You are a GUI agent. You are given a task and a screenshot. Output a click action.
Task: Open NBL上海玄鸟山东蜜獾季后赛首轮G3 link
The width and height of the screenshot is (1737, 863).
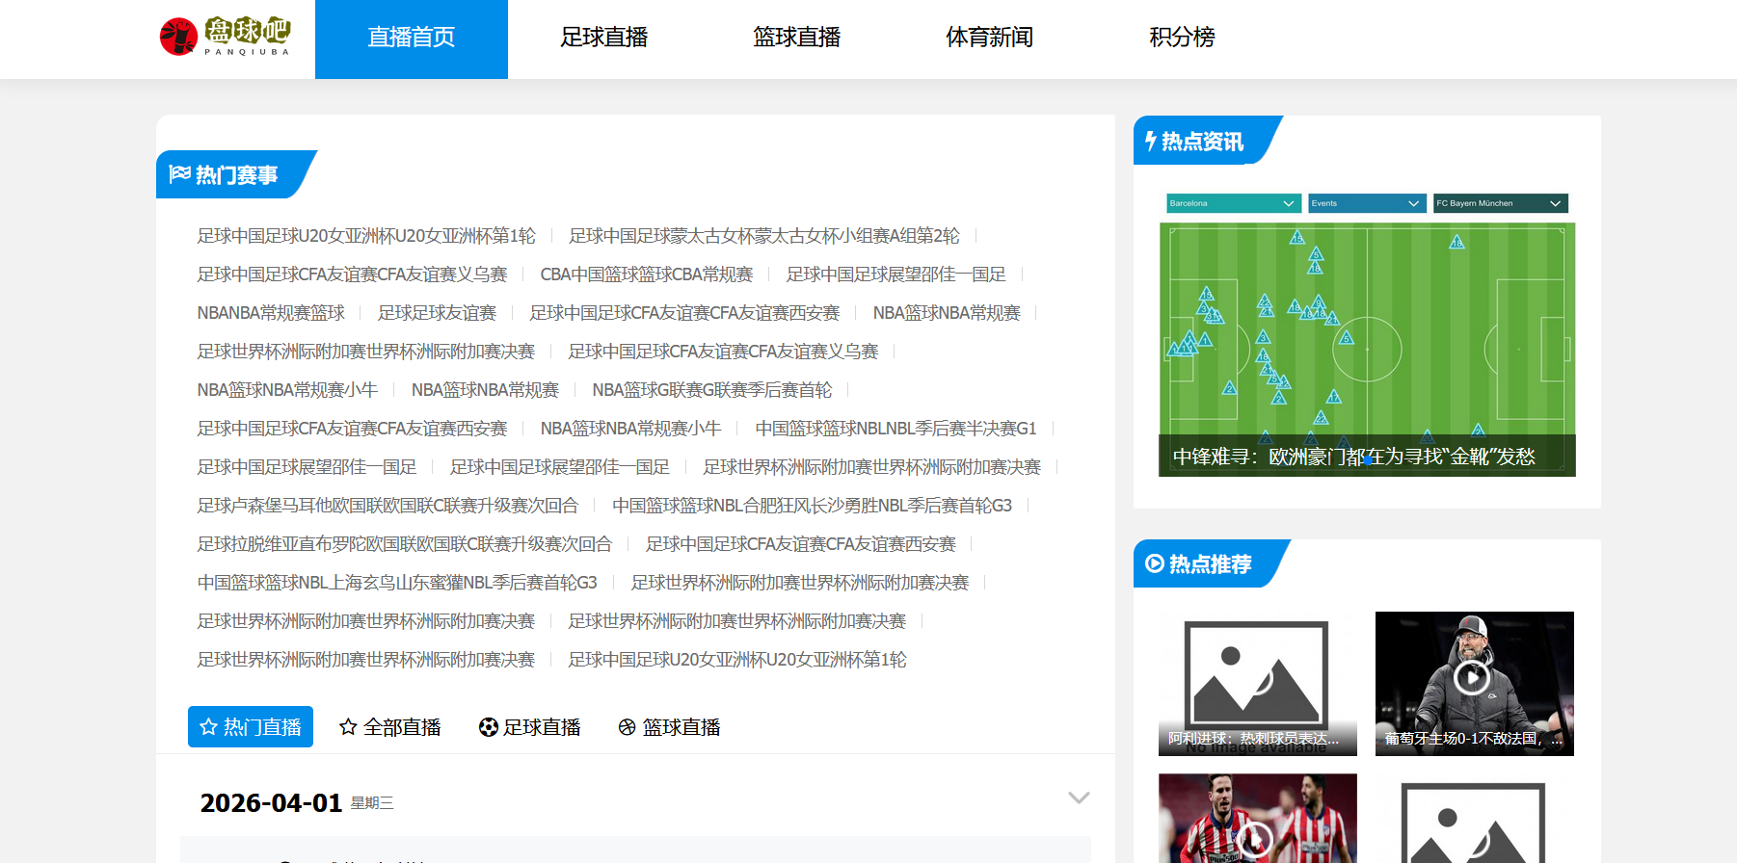[397, 583]
